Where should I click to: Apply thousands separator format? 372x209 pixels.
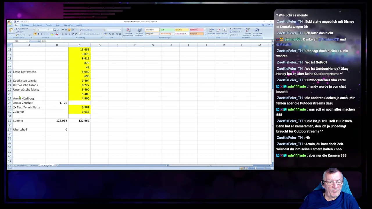[113, 34]
